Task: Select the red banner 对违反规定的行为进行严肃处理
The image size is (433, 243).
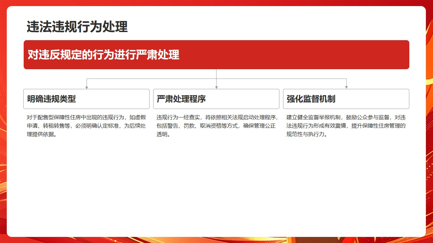Action: point(216,55)
